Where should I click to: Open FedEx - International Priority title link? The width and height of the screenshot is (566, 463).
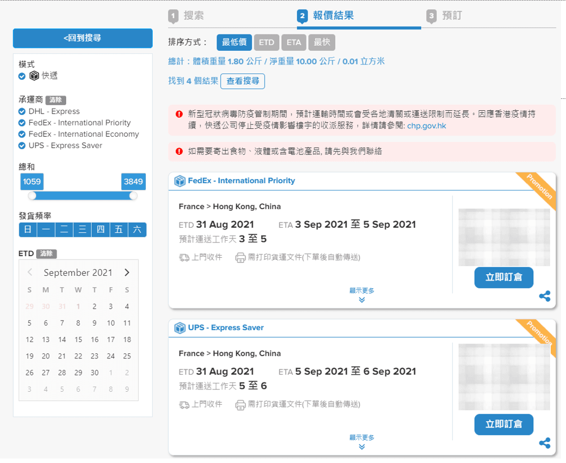pos(241,181)
